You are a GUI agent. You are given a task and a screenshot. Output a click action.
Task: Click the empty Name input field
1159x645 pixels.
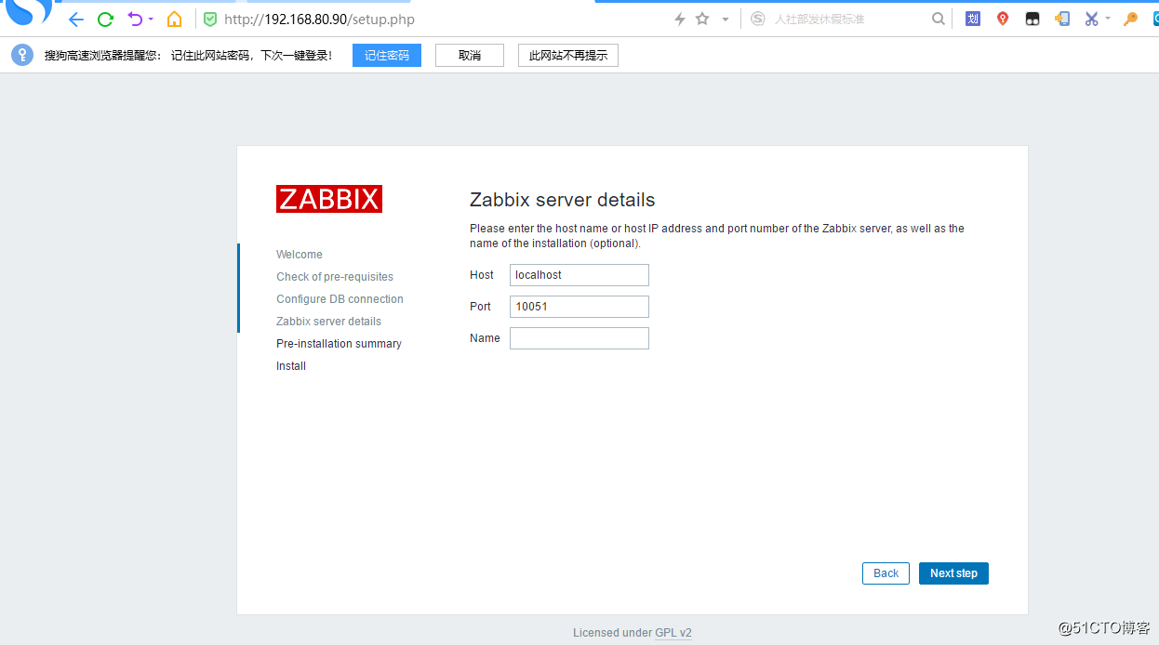pyautogui.click(x=579, y=338)
